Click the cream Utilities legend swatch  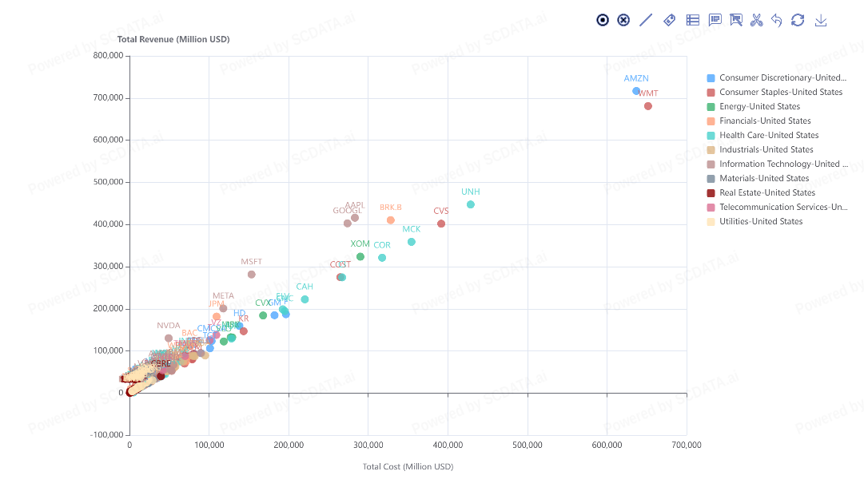click(711, 222)
